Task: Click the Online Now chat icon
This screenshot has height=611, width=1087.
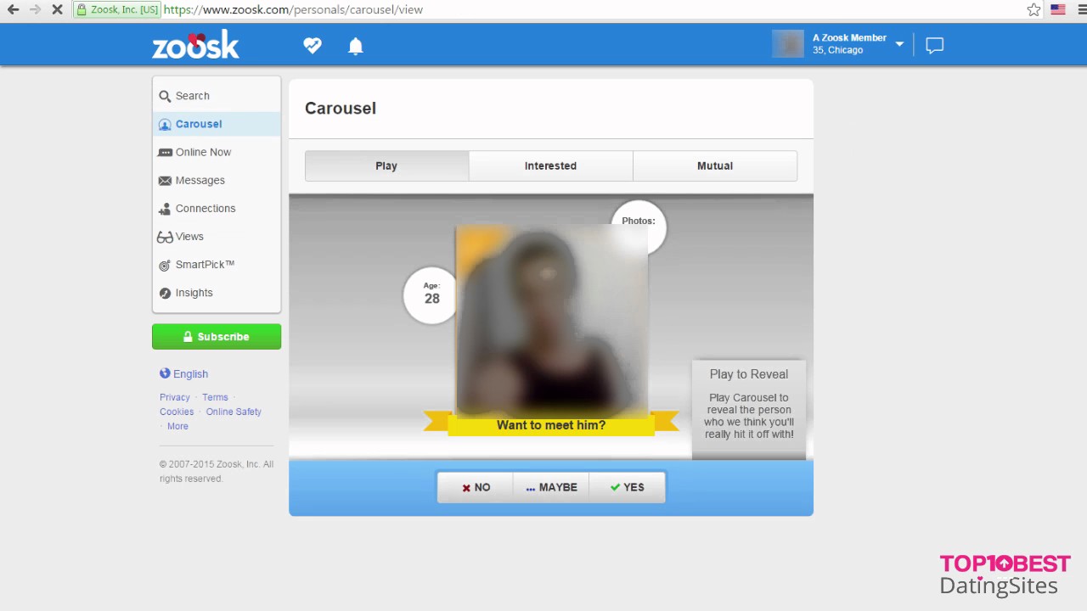Action: [165, 152]
